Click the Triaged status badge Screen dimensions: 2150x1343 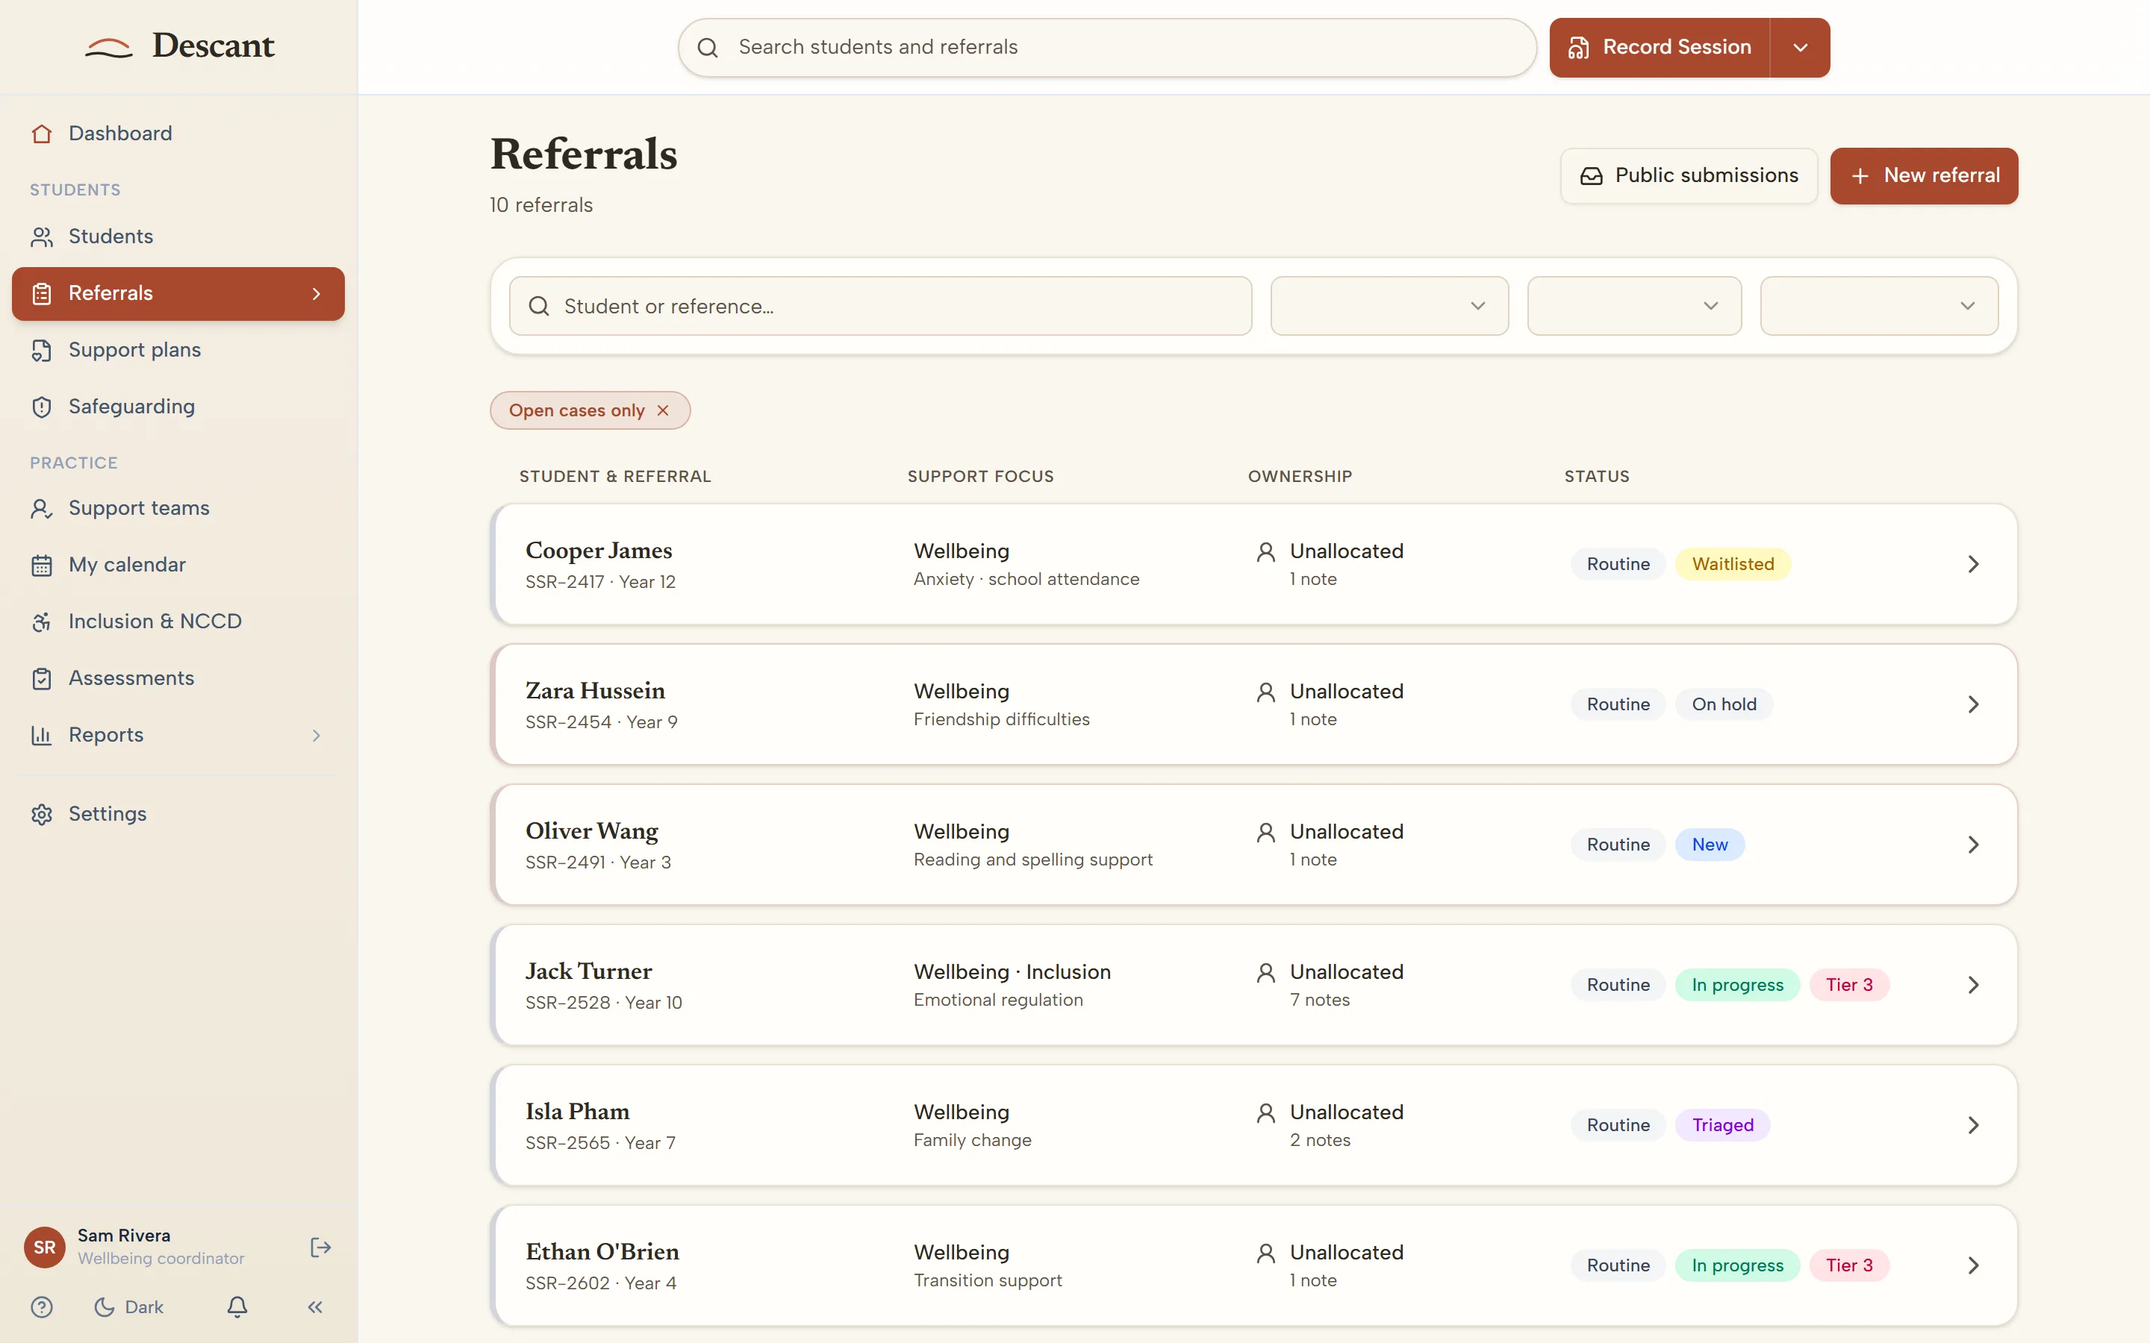(x=1721, y=1125)
